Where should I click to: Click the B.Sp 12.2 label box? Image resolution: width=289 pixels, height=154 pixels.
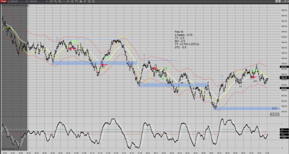coord(274,114)
